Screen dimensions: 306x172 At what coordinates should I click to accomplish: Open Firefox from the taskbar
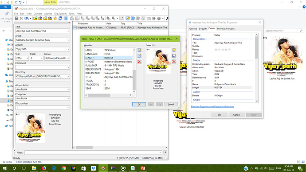coord(44,168)
